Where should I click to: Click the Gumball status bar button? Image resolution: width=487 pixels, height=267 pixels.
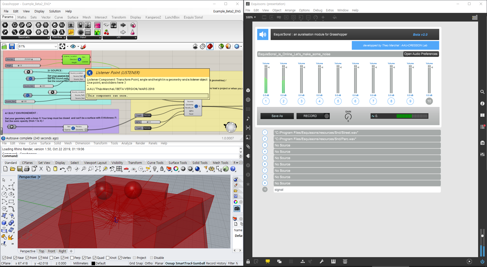[199, 263]
